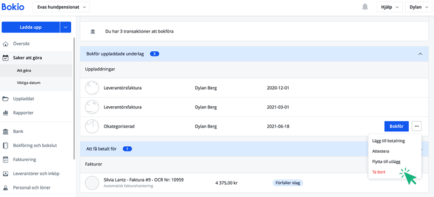This screenshot has width=434, height=197.
Task: Click the Bokföring och bokslut book icon
Action: click(x=5, y=145)
